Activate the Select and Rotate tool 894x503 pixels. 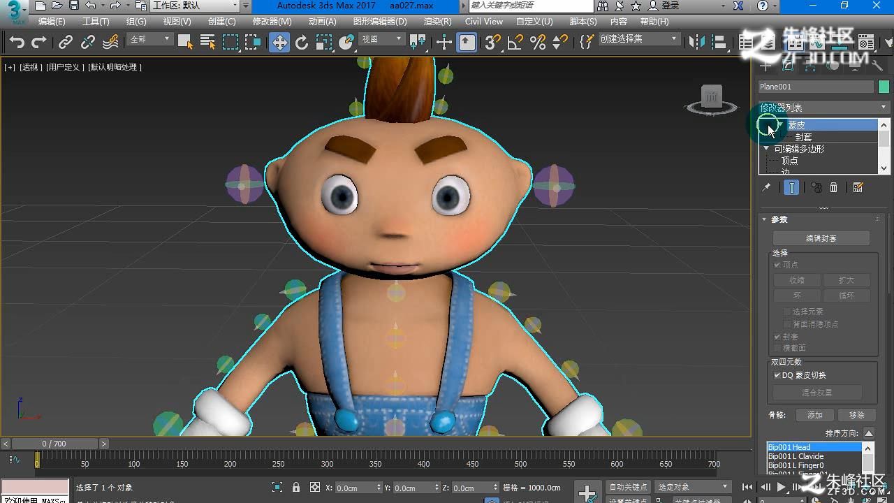point(302,43)
